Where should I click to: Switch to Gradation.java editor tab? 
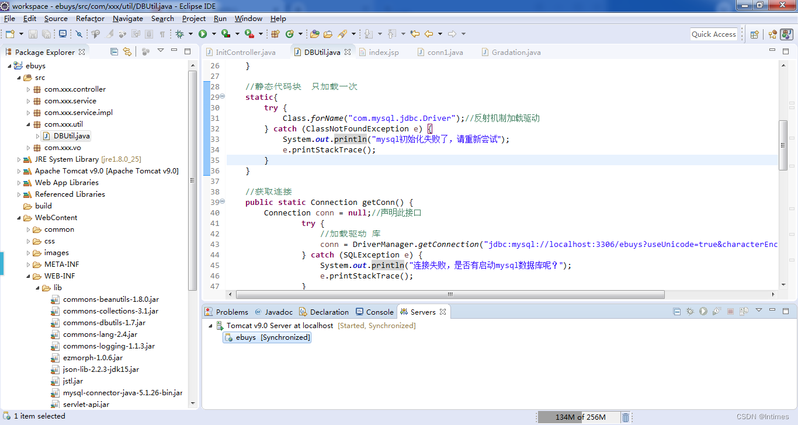coord(516,52)
